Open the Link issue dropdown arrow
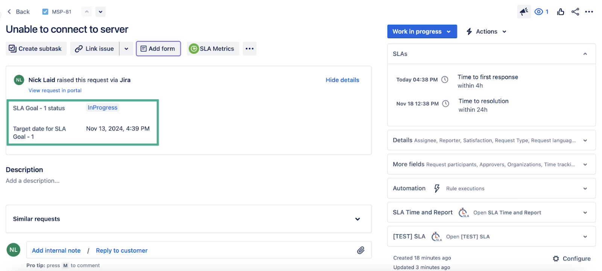Screen dimensions: 602x271 (126, 49)
